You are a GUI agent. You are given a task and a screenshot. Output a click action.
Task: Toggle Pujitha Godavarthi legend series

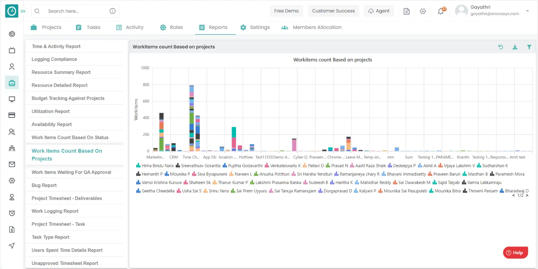point(243,166)
